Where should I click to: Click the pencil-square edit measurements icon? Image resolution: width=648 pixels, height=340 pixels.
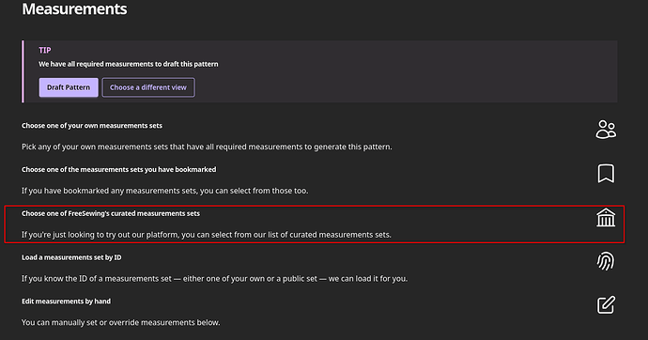606,305
